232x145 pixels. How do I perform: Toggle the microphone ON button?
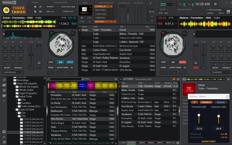(152, 16)
